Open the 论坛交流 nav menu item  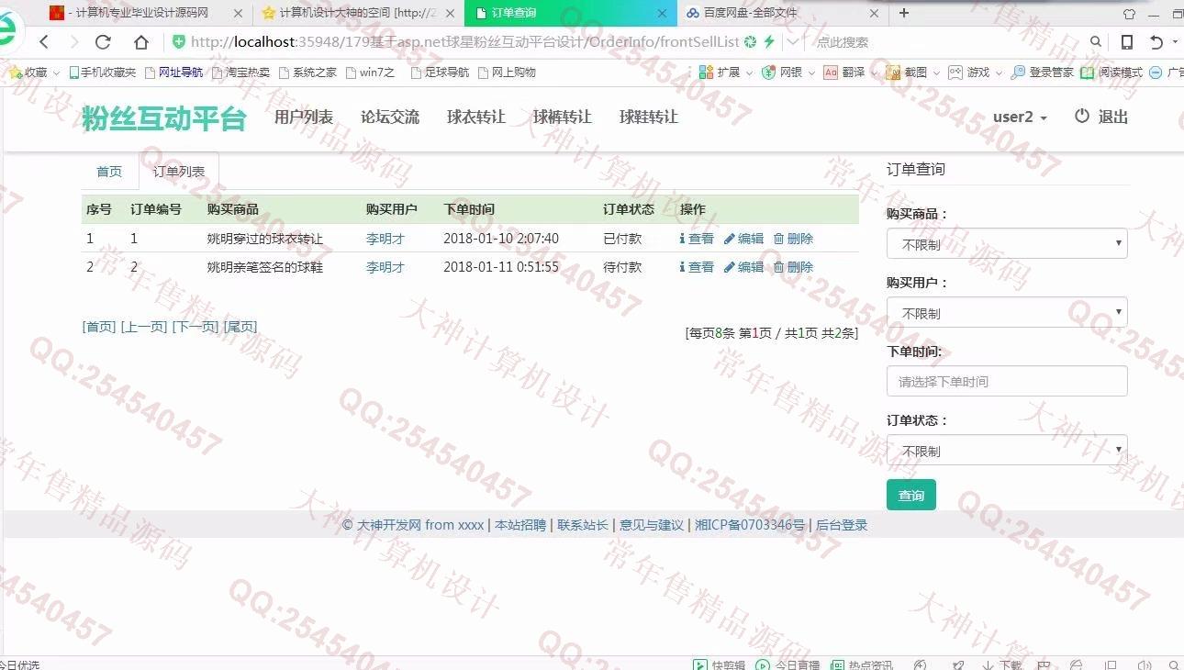[x=390, y=117]
